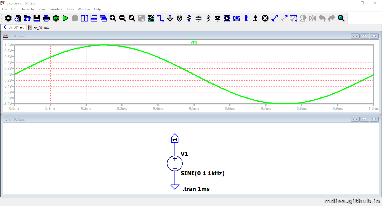Create a new schematic

pos(18,18)
